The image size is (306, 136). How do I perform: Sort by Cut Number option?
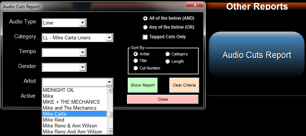pos(136,68)
